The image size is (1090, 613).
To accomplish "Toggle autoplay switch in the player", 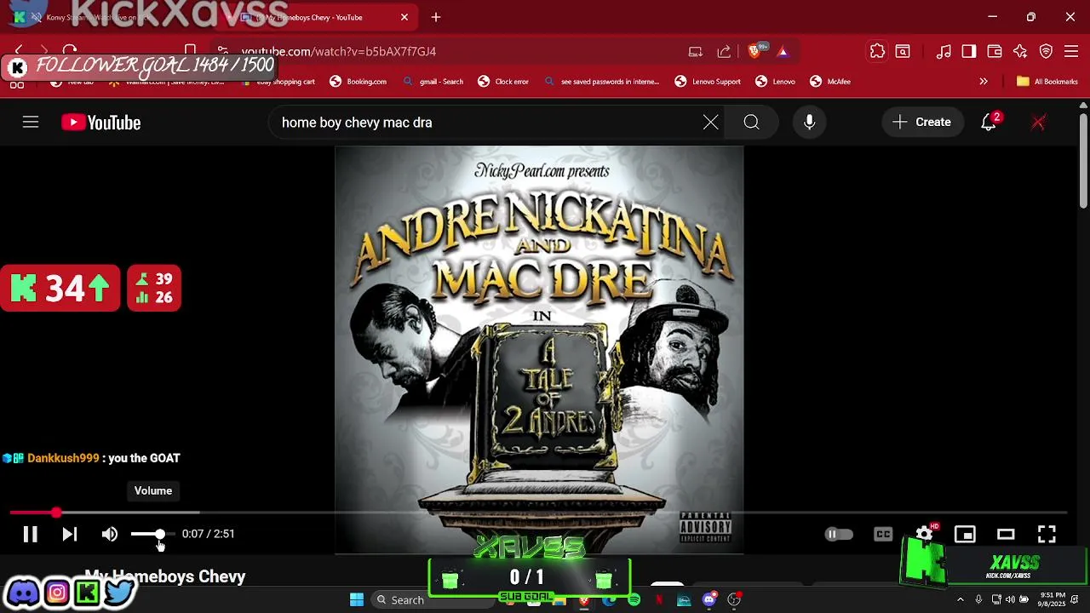I will pos(839,534).
